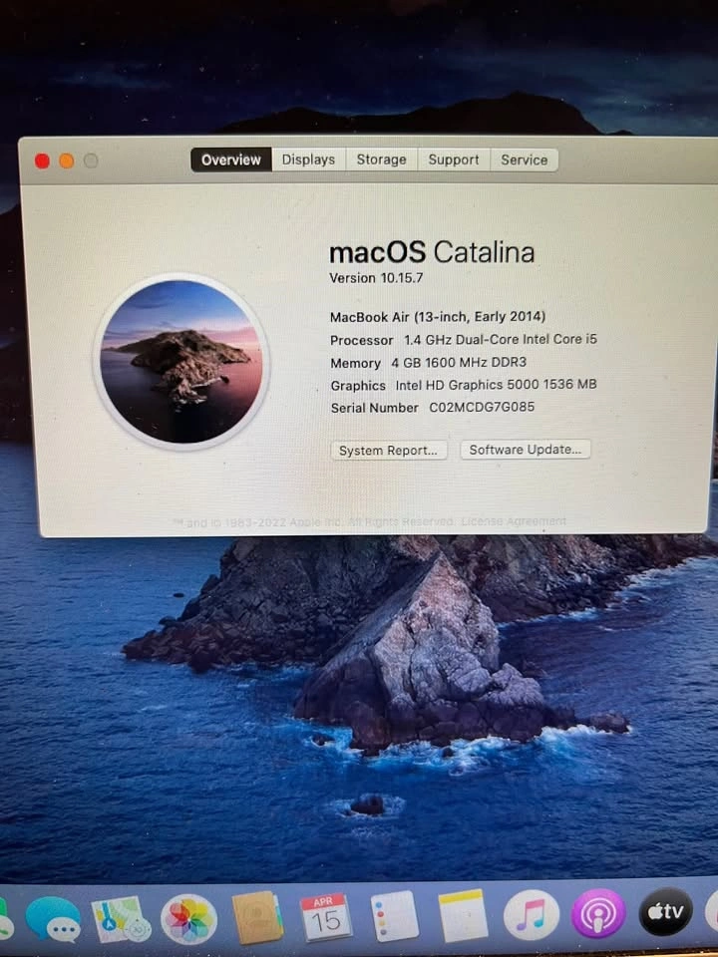Viewport: 718px width, 957px height.
Task: Open Messages from the Dock
Action: coord(53,919)
